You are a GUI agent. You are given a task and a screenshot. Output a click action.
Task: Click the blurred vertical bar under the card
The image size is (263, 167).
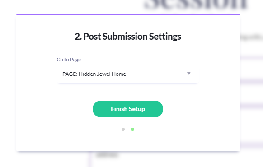pyautogui.click(x=90, y=159)
